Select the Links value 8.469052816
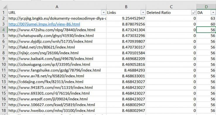Image resolution: width=216 pixels, height=115 pixels. 126,65
